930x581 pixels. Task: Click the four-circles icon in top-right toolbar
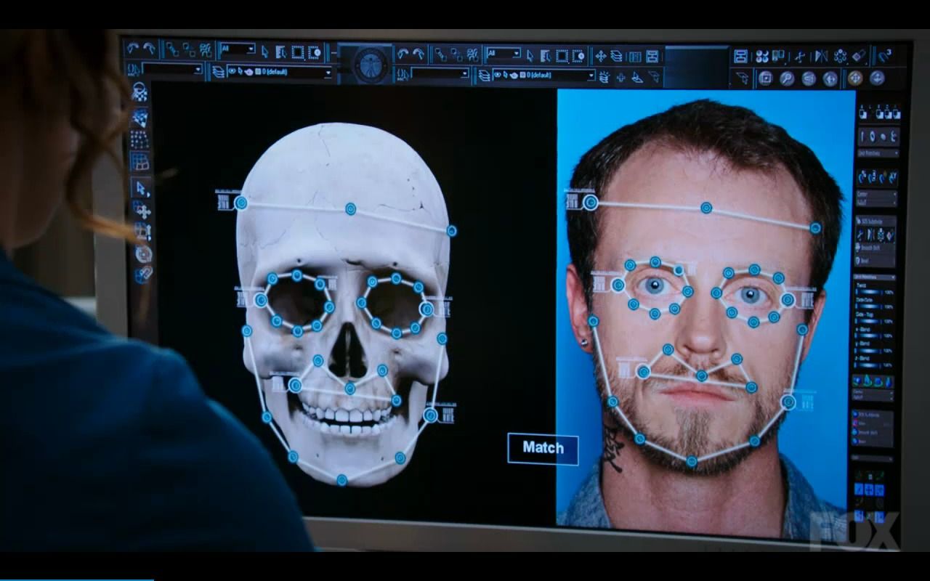[x=762, y=56]
